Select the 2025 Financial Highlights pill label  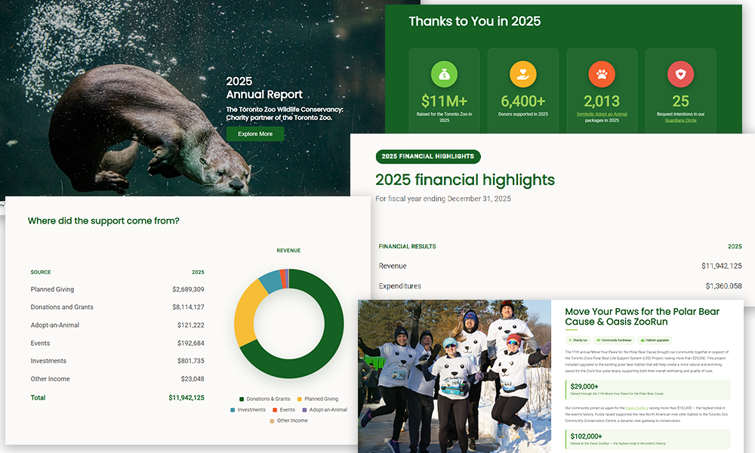click(x=427, y=156)
